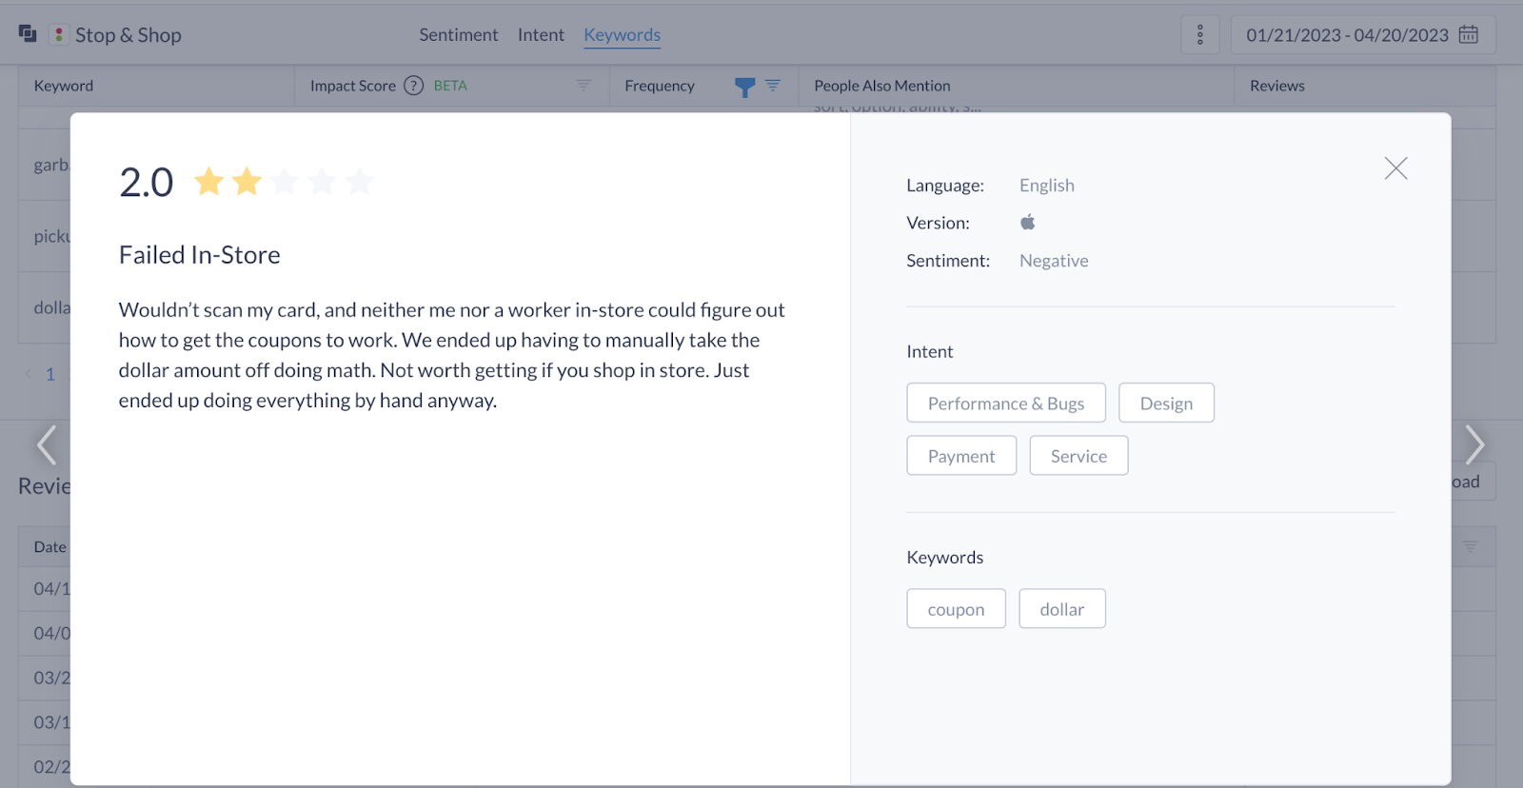Go to the previous review arrow
The width and height of the screenshot is (1523, 788).
coord(46,444)
